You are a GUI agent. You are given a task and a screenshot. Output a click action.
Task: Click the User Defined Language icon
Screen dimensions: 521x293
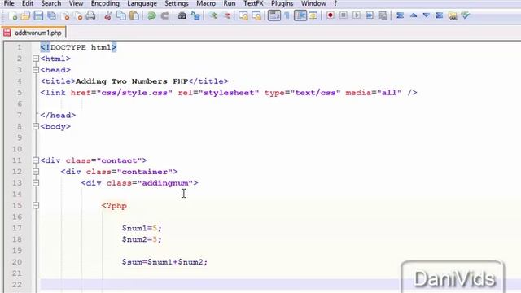click(313, 15)
